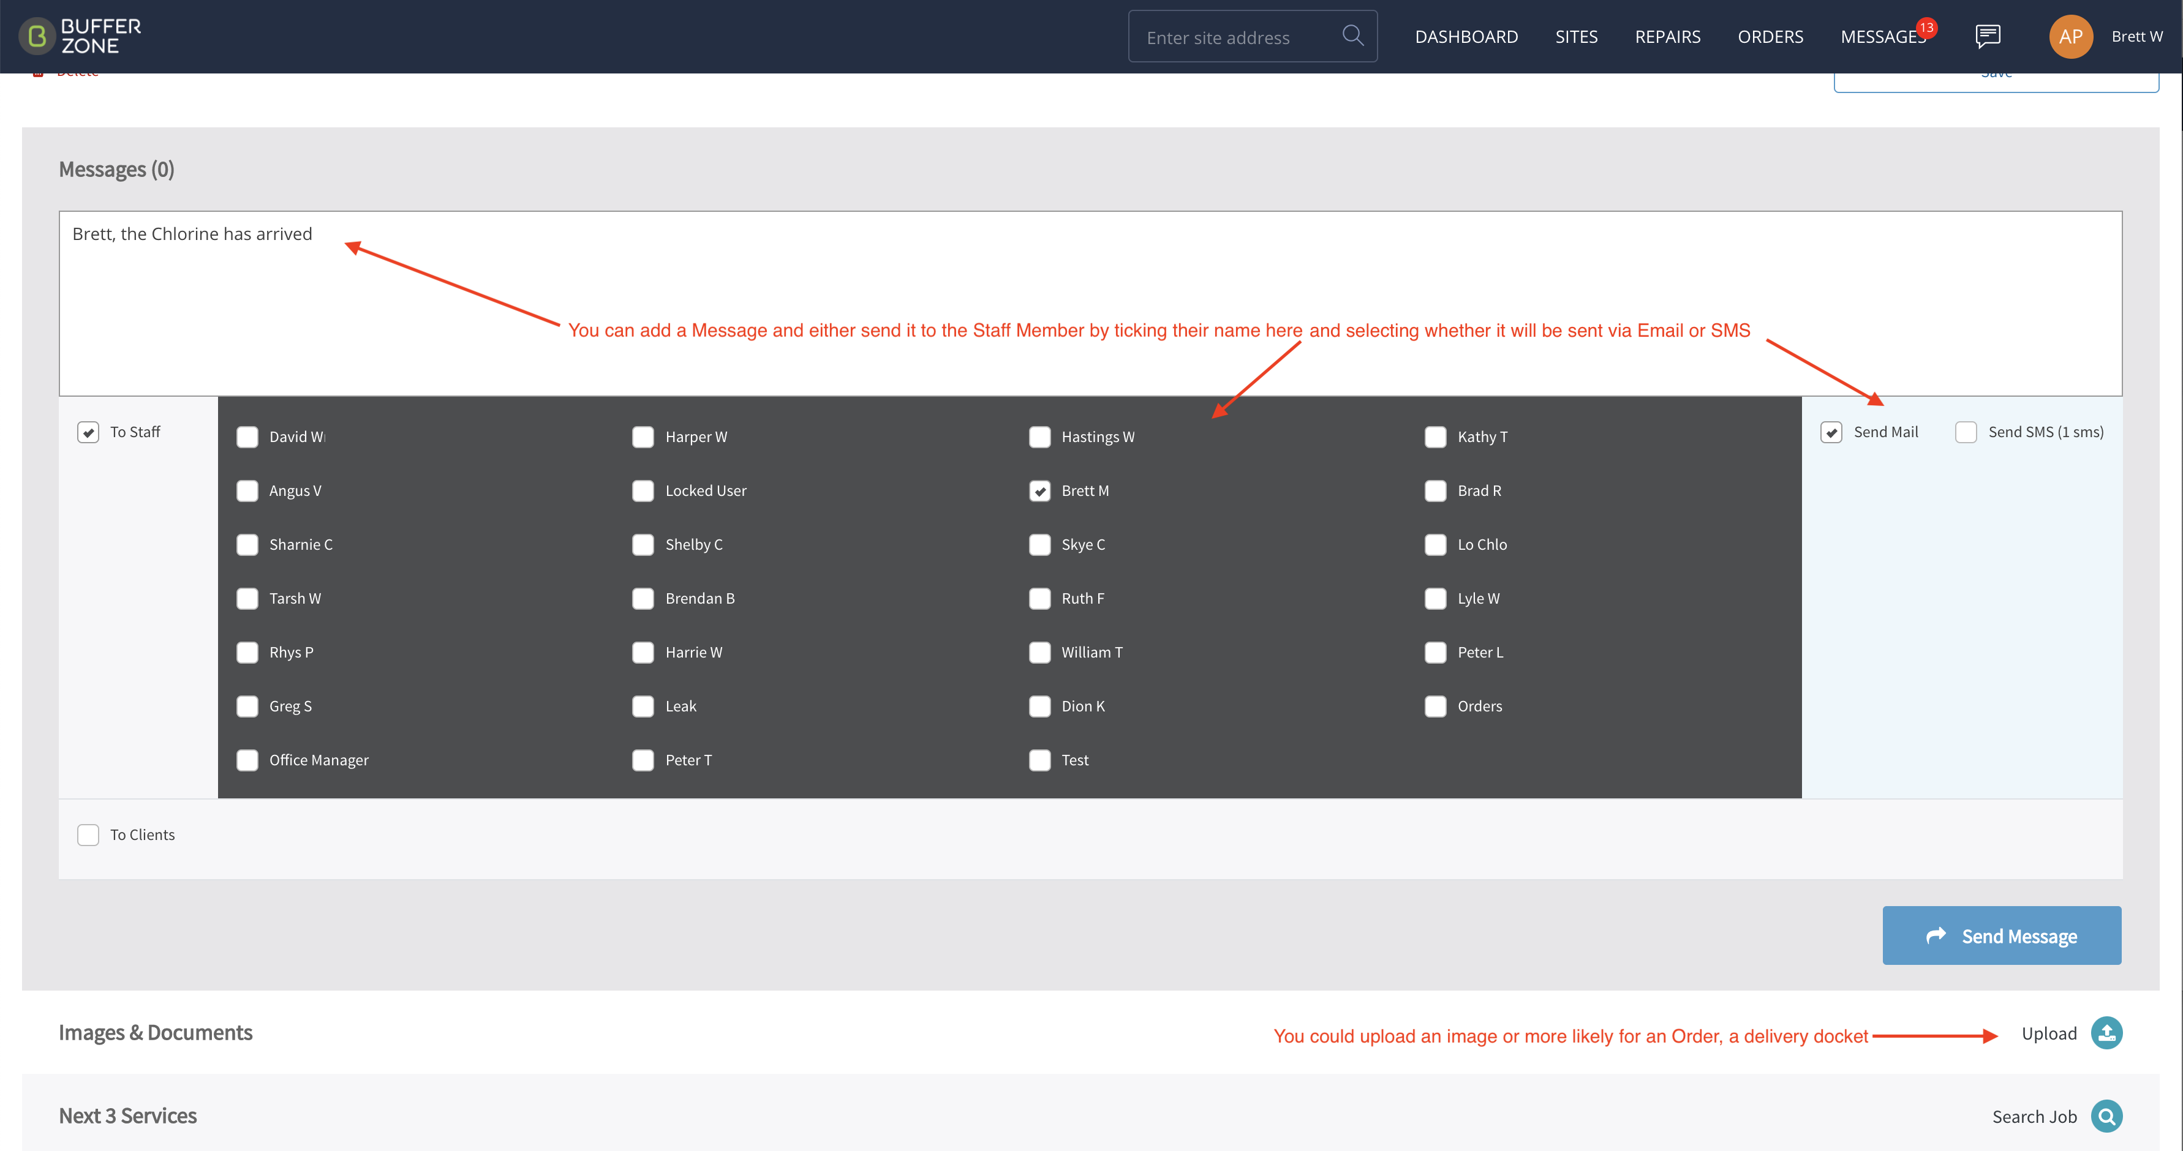Select Sharnie C as recipient
Image resolution: width=2183 pixels, height=1151 pixels.
pos(247,545)
